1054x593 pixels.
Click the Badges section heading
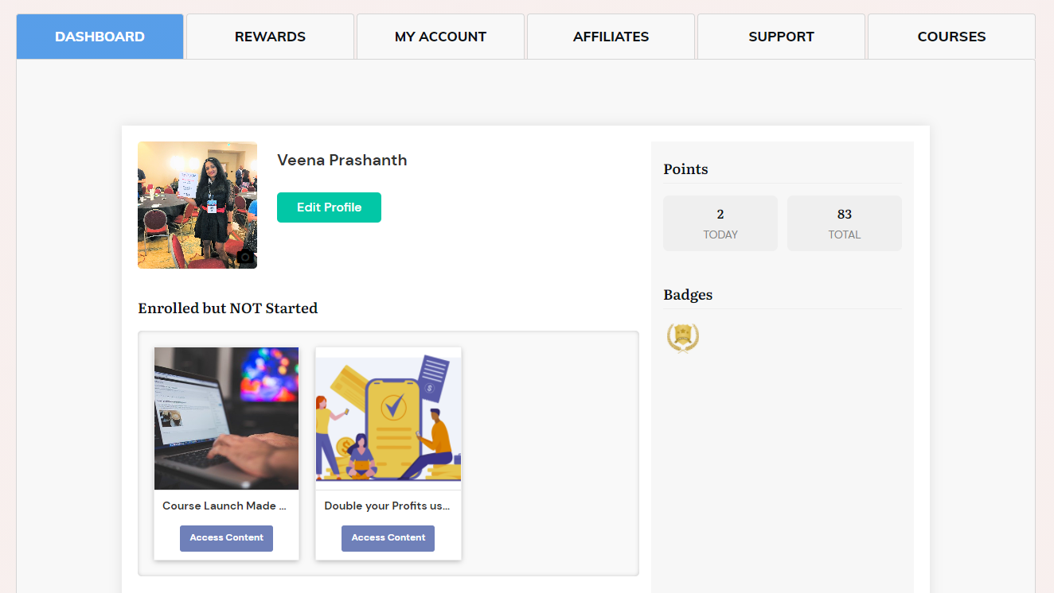[x=687, y=294]
